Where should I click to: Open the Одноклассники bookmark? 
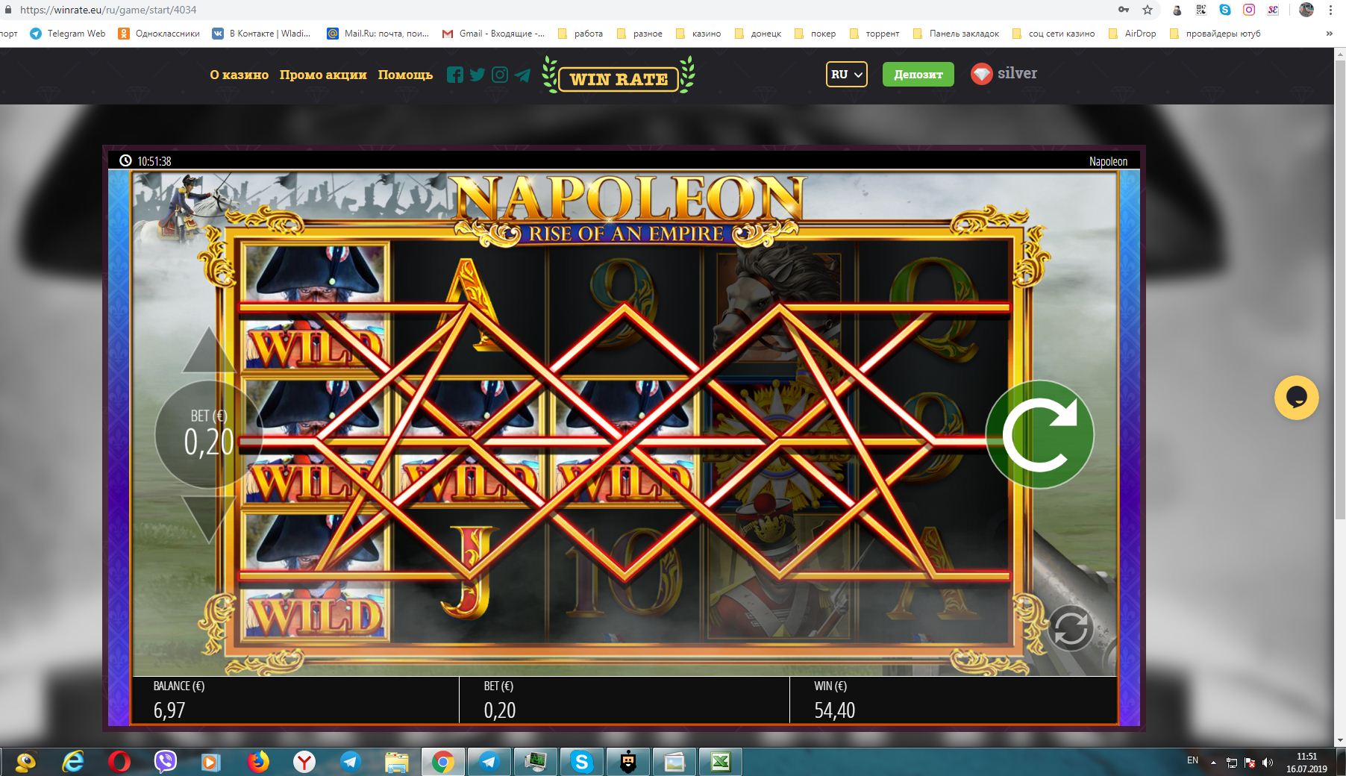click(x=159, y=34)
